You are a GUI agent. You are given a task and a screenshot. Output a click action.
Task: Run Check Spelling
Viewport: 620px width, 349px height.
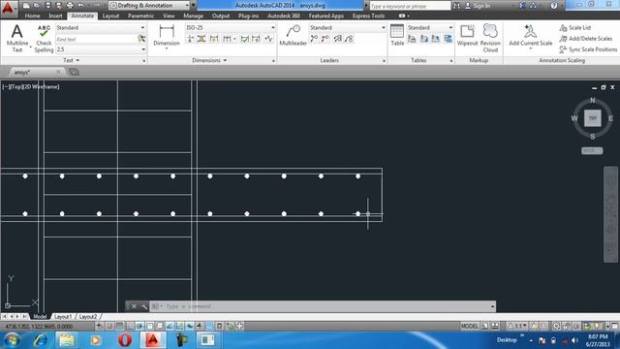click(x=44, y=38)
